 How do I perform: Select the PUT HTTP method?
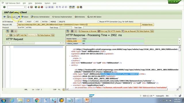coord(34,22)
